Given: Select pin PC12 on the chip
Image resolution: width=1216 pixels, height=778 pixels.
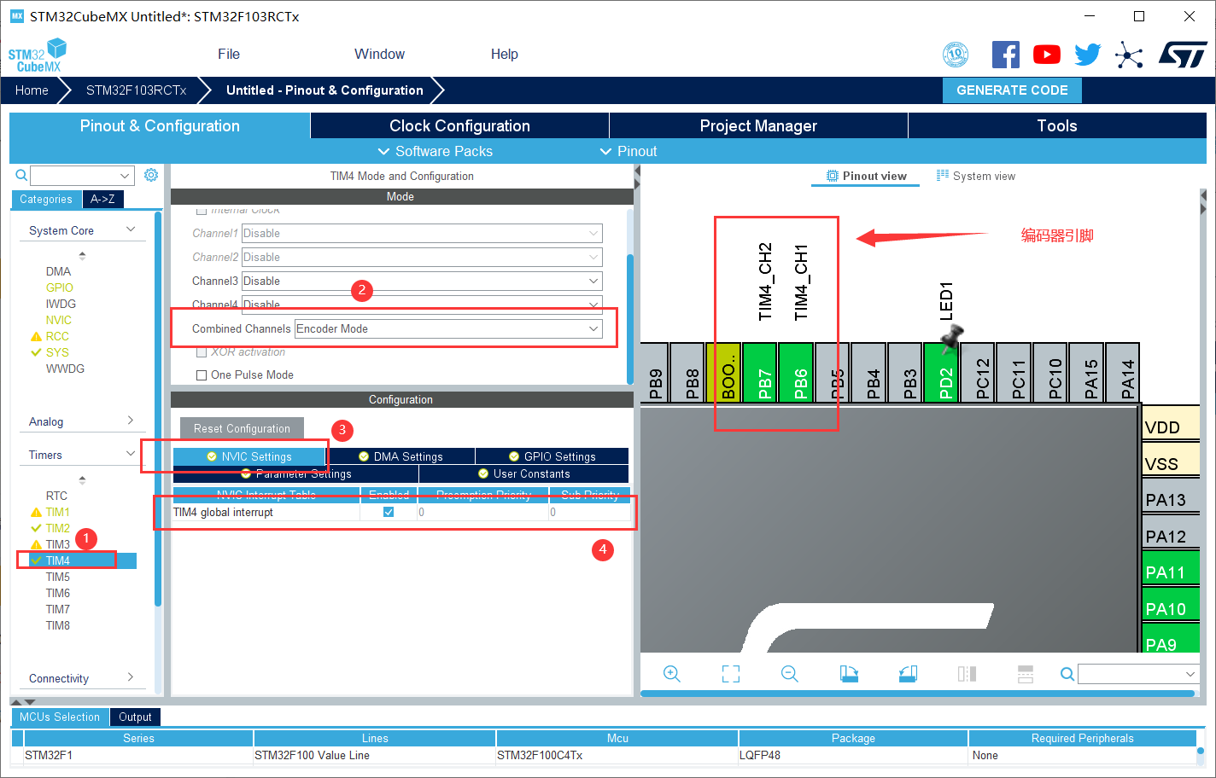Looking at the screenshot, I should coord(977,373).
